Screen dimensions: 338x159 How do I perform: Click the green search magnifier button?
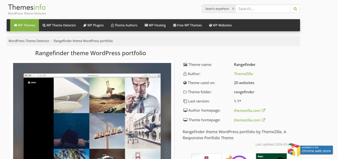295,9
